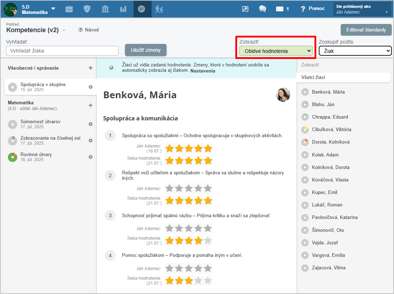Focus the Vyhľadať žiaka search field
The height and width of the screenshot is (294, 394).
[x=62, y=51]
